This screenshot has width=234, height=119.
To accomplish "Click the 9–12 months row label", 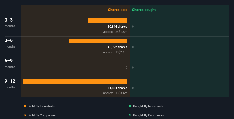I will coord(10,84).
